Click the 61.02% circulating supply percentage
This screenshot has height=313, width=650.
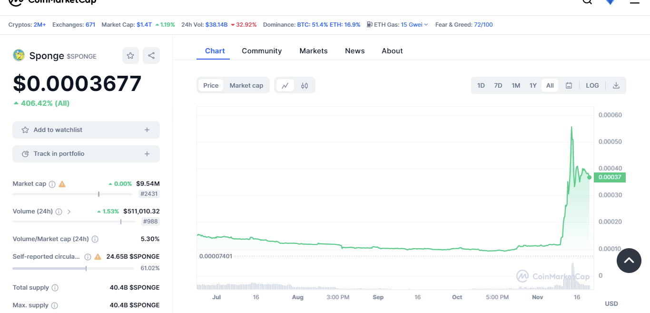click(x=150, y=268)
